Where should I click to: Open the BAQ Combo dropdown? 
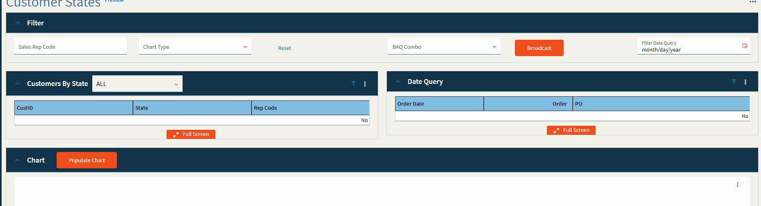pos(444,47)
